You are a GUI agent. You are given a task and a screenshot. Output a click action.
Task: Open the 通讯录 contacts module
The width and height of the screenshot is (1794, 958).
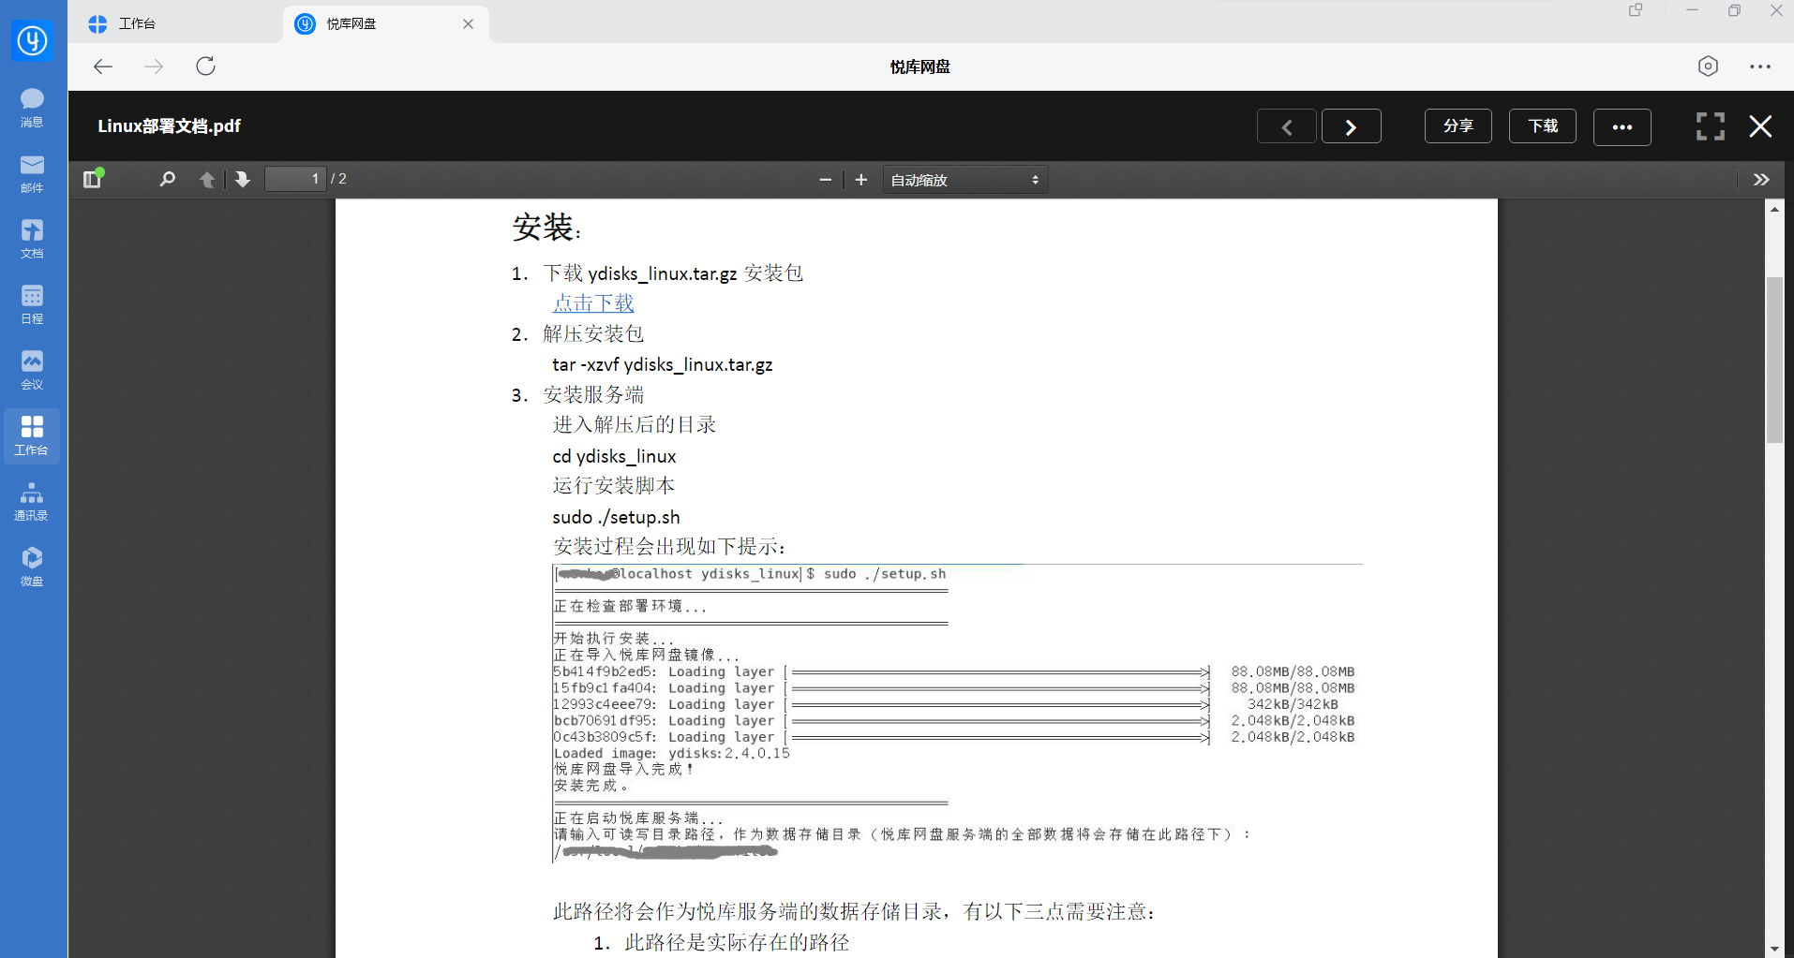31,502
